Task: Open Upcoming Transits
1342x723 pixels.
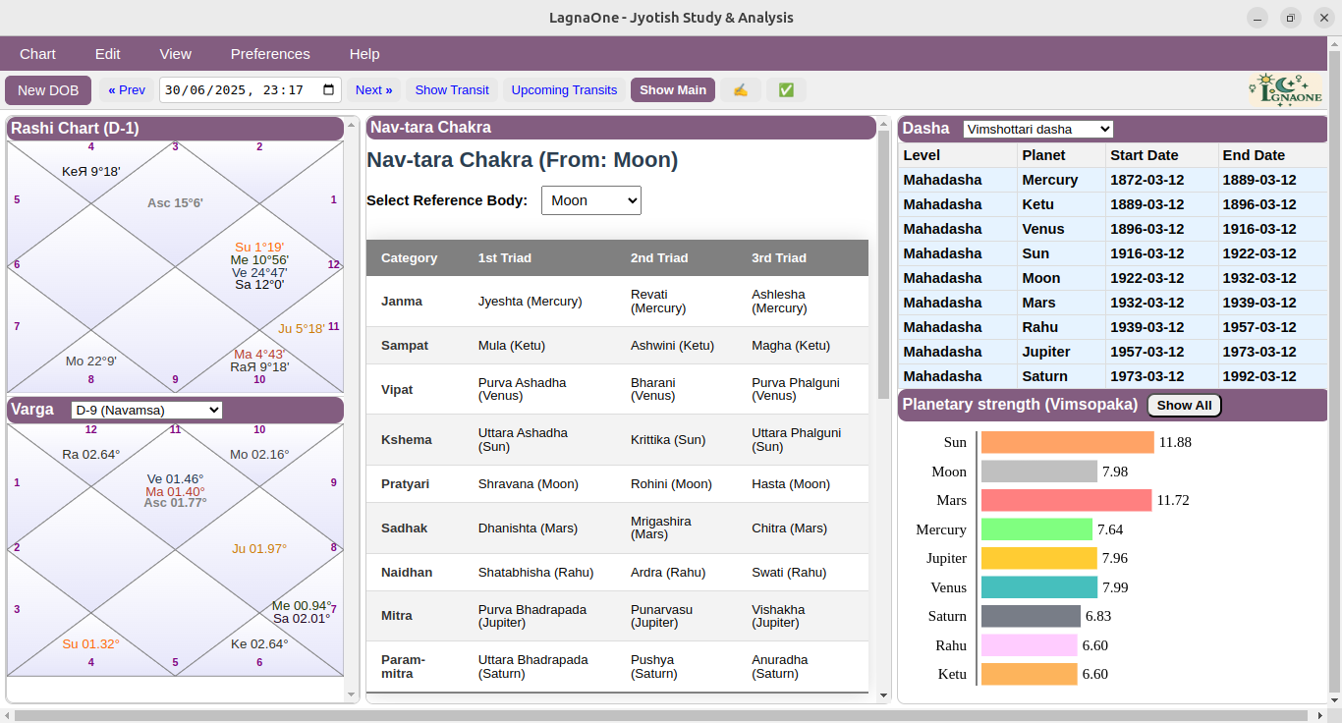Action: click(x=564, y=89)
